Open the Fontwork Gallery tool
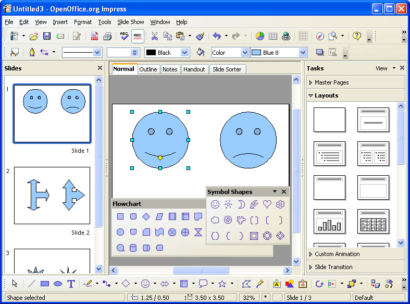410x304 pixels. (x=276, y=284)
